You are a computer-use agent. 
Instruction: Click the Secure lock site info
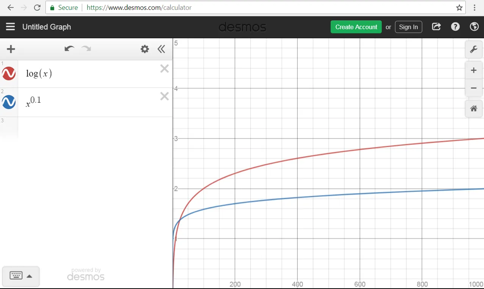click(x=64, y=8)
